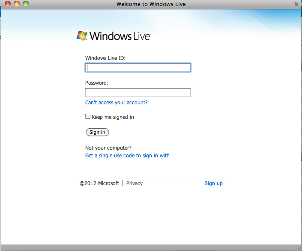Zoom the window with green button
302x251 pixels.
[x=26, y=4]
